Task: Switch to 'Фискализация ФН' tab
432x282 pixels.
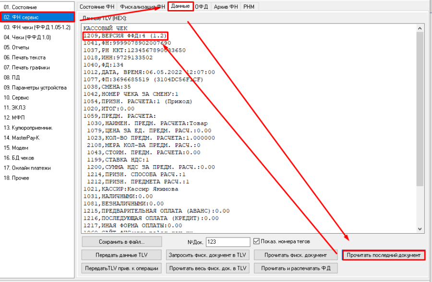Action: click(142, 7)
